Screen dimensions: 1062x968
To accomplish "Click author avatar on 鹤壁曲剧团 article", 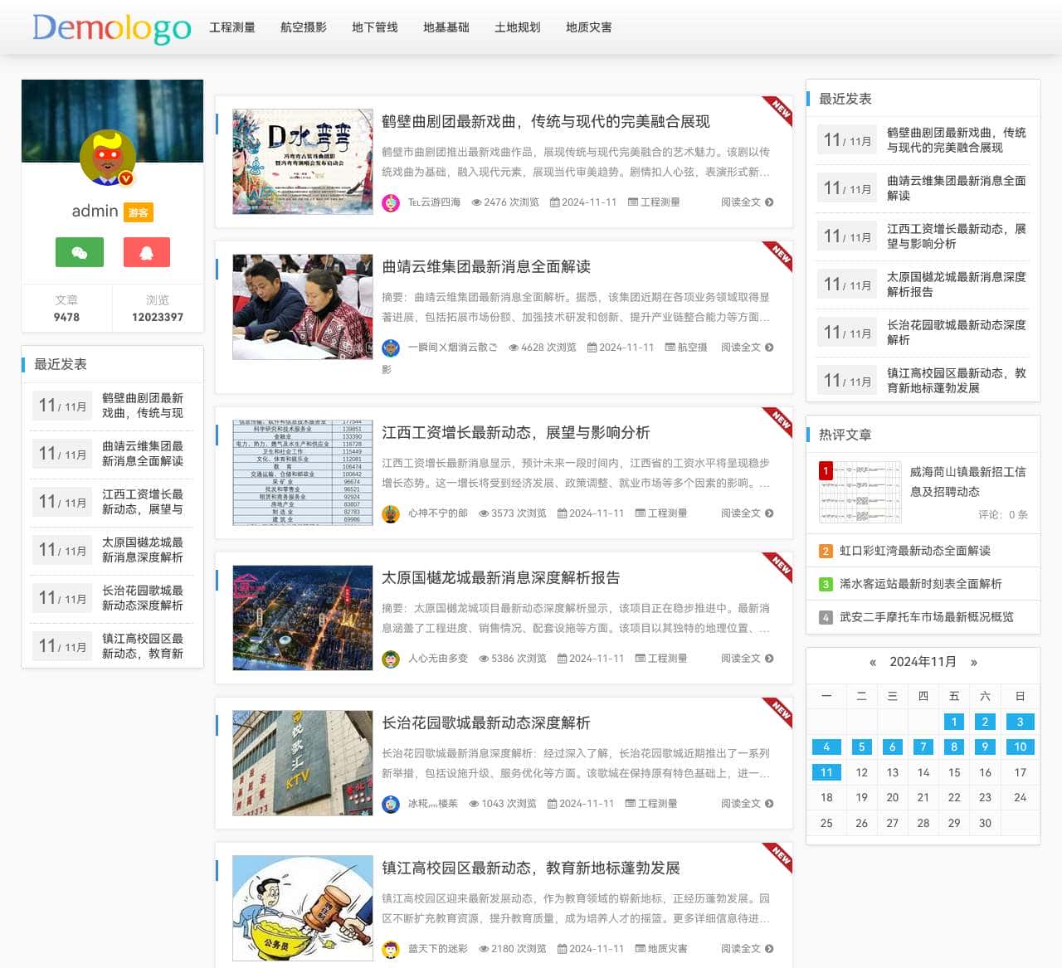I will point(391,202).
